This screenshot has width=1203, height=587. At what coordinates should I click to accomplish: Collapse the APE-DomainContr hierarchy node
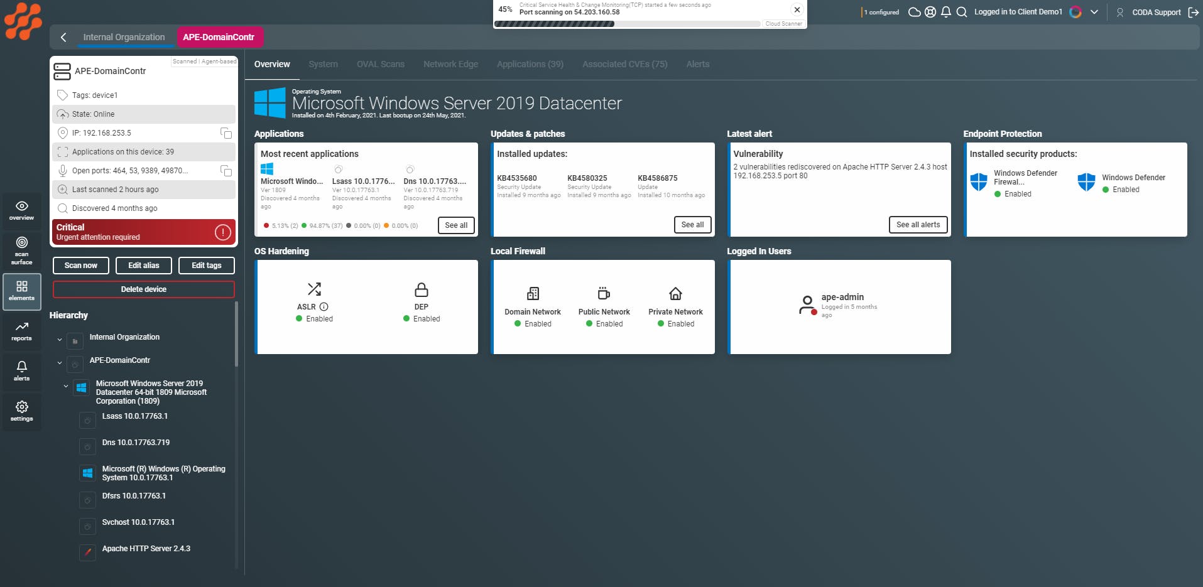(60, 363)
